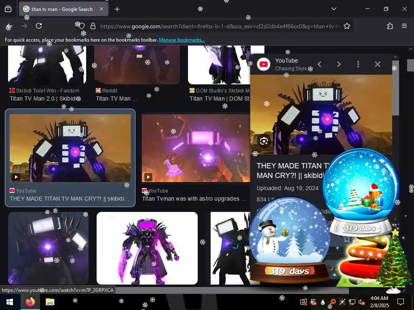Screen dimensions: 414x310
Task: Open tracking protection shield icon
Action: pyautogui.click(x=82, y=26)
